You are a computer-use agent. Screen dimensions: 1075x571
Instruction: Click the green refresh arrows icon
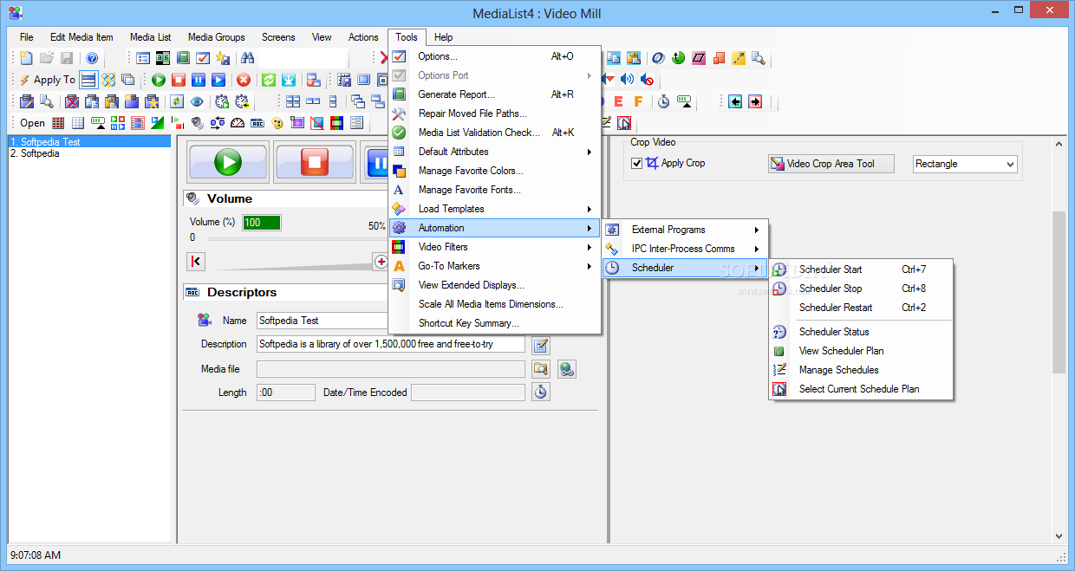269,80
